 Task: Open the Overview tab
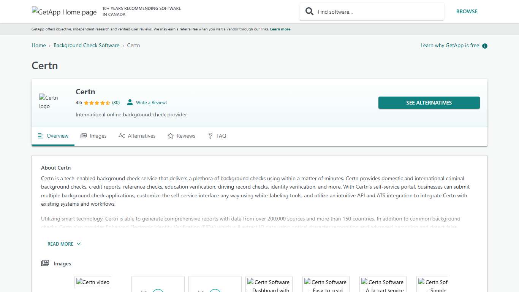coord(53,136)
